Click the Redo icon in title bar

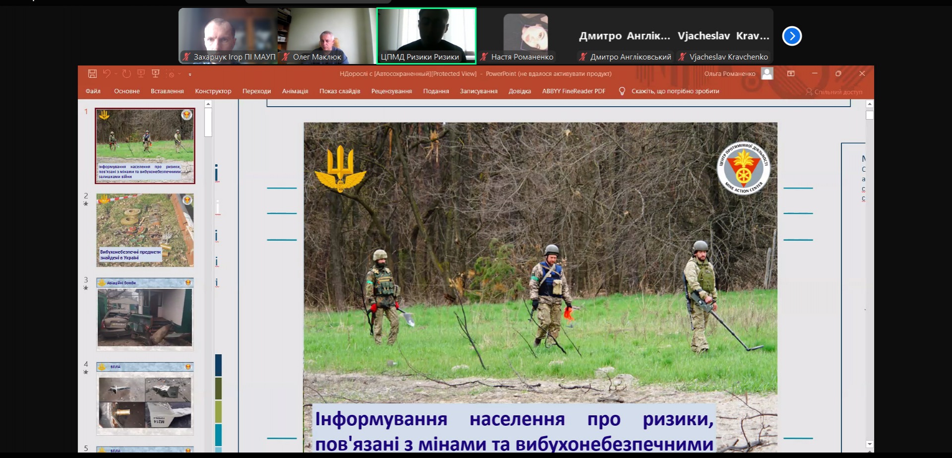coord(127,73)
